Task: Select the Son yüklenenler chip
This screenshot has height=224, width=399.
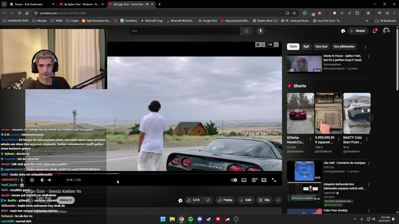Action: pyautogui.click(x=344, y=47)
